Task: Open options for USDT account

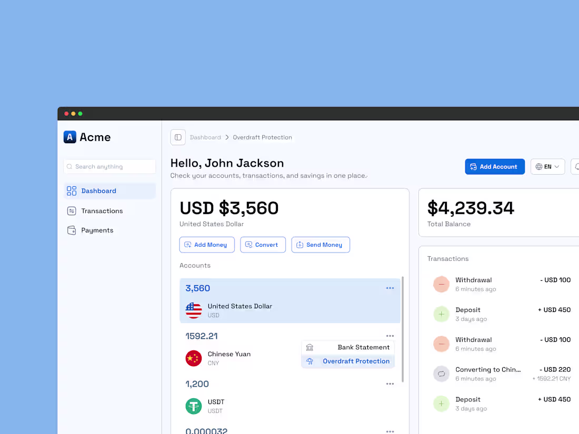Action: click(390, 384)
